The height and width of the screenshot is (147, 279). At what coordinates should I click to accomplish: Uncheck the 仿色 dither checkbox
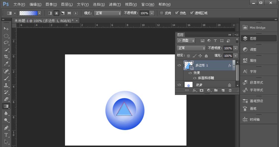coord(177,13)
